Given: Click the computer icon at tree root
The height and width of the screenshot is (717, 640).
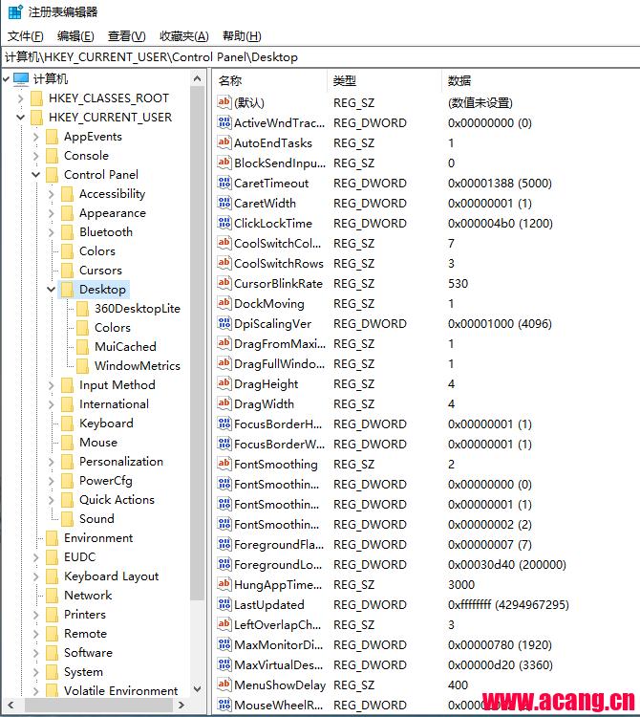Looking at the screenshot, I should click(21, 79).
